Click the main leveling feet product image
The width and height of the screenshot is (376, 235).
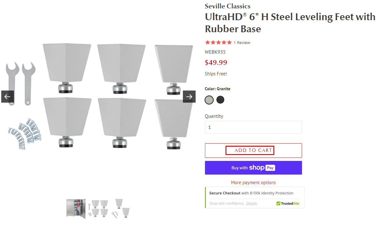99,96
